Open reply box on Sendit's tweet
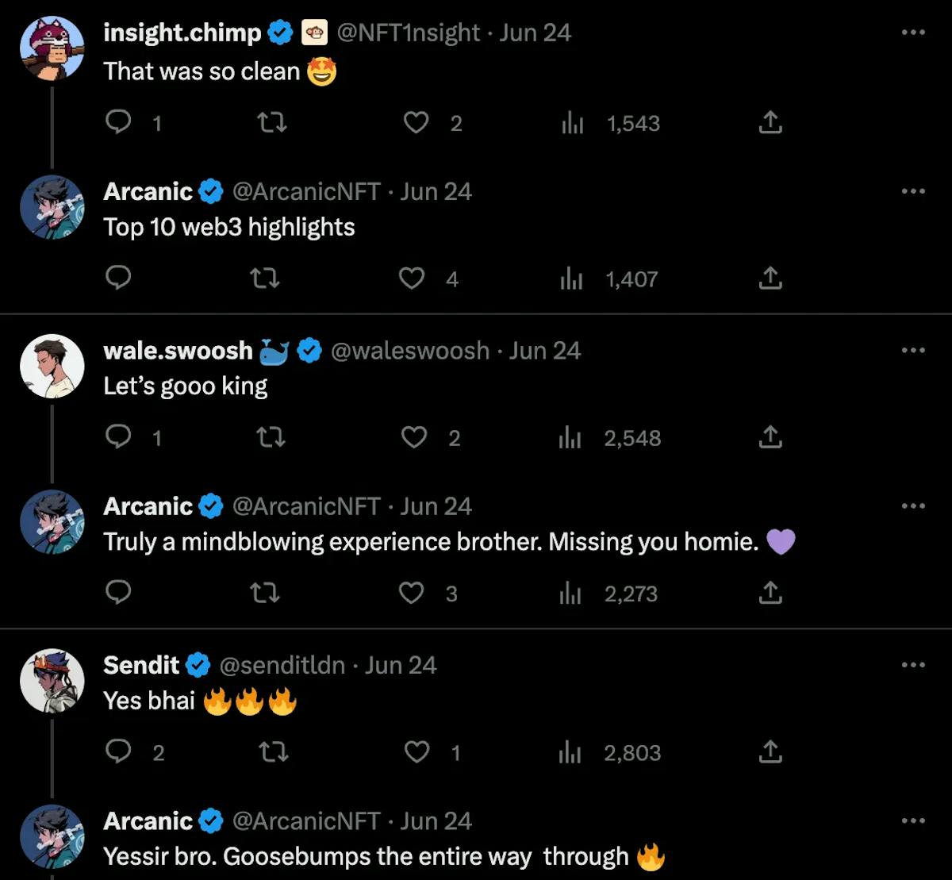This screenshot has width=952, height=880. click(x=119, y=752)
